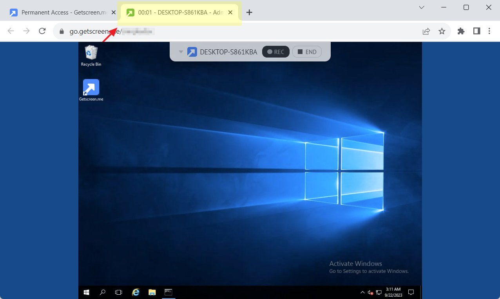This screenshot has height=299, width=500.
Task: Open Chrome's tab search chevron
Action: [422, 7]
